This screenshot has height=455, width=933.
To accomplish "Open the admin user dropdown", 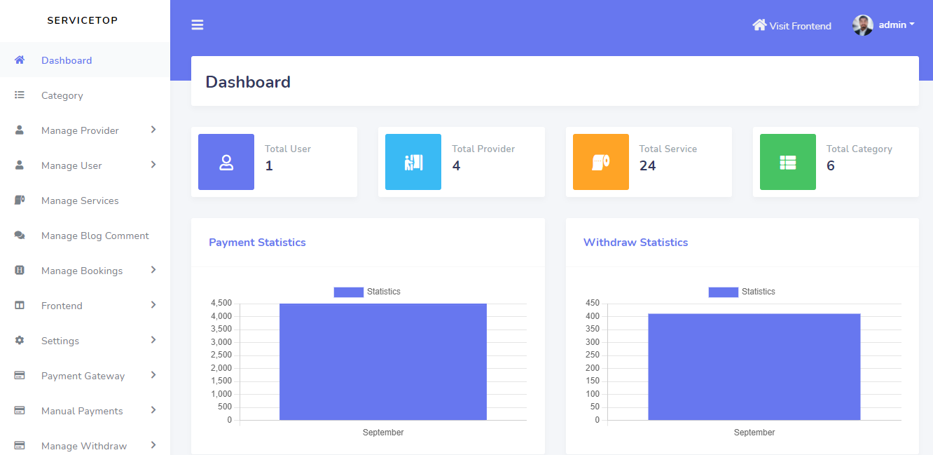I will point(885,25).
